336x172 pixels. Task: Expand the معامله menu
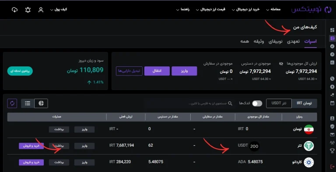point(273,10)
